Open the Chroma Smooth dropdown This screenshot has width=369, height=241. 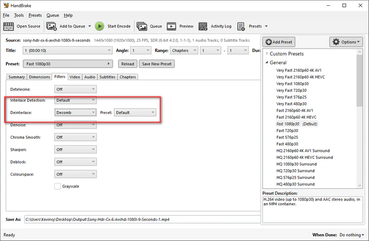[75, 137]
